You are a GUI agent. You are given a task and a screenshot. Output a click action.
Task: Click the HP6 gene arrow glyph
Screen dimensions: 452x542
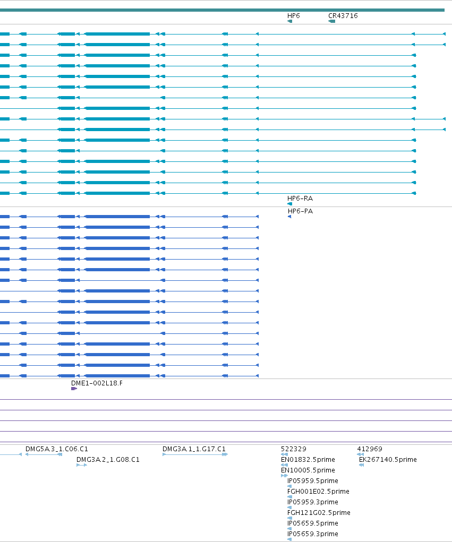(x=290, y=21)
